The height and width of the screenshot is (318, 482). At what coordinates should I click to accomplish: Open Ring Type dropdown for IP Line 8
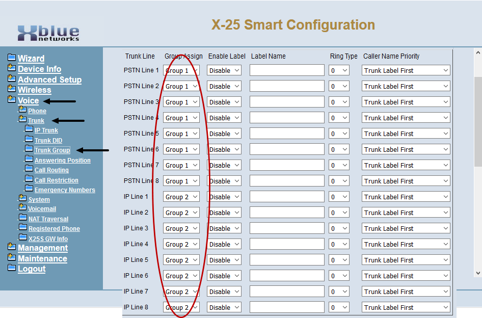tap(339, 307)
